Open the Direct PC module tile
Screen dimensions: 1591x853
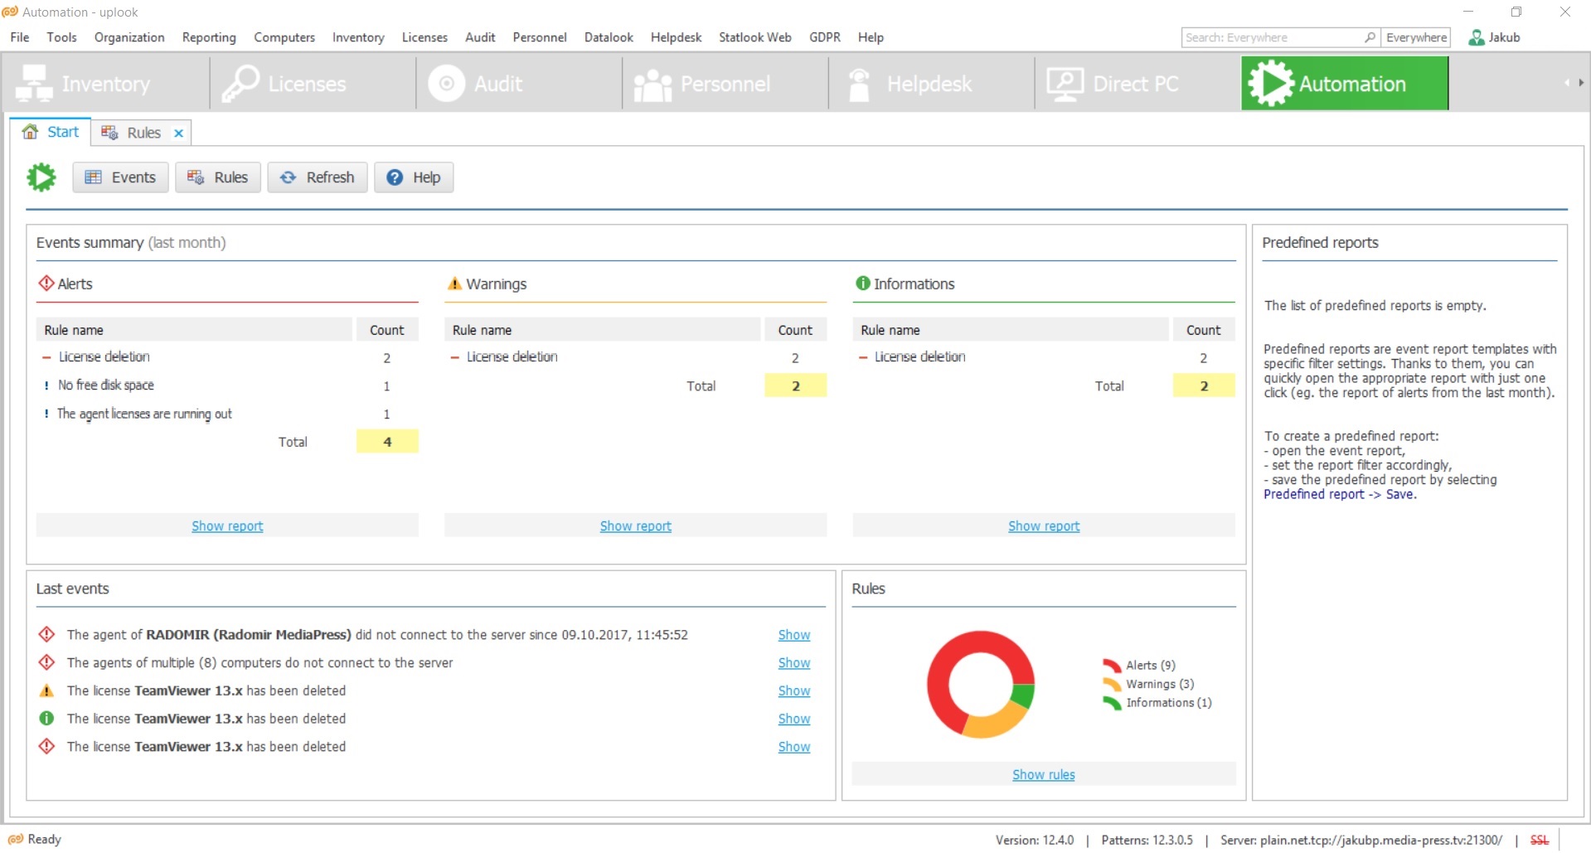[1138, 84]
